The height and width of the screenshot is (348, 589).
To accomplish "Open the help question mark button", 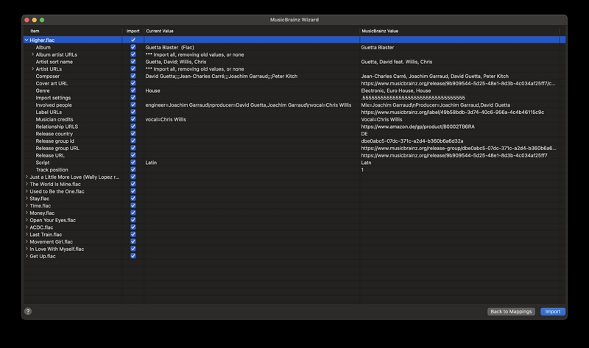I will pos(28,311).
